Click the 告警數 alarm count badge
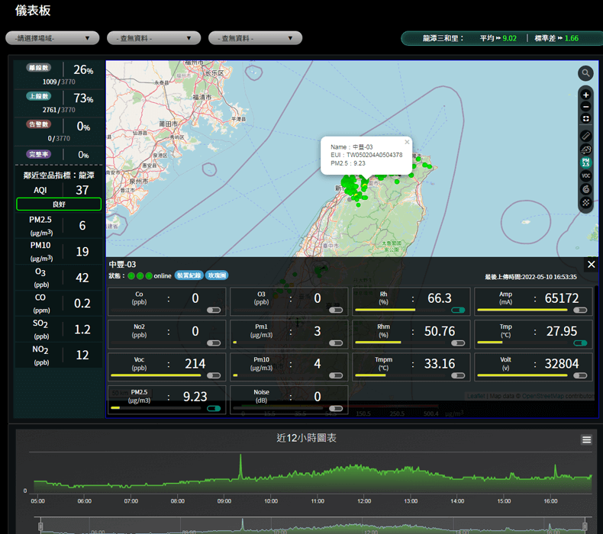This screenshot has width=603, height=534. [x=39, y=124]
